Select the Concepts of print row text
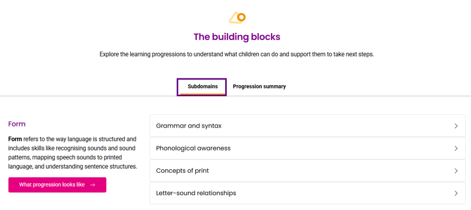This screenshot has height=210, width=471. tap(182, 171)
